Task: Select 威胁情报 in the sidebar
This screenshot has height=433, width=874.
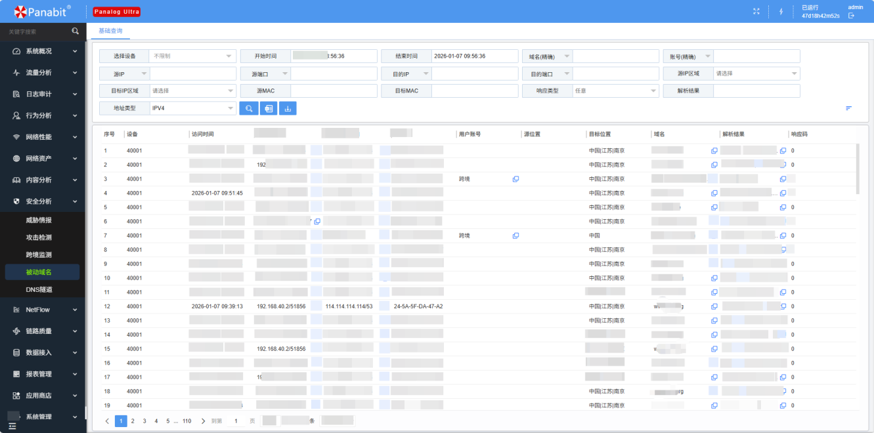Action: pyautogui.click(x=39, y=220)
